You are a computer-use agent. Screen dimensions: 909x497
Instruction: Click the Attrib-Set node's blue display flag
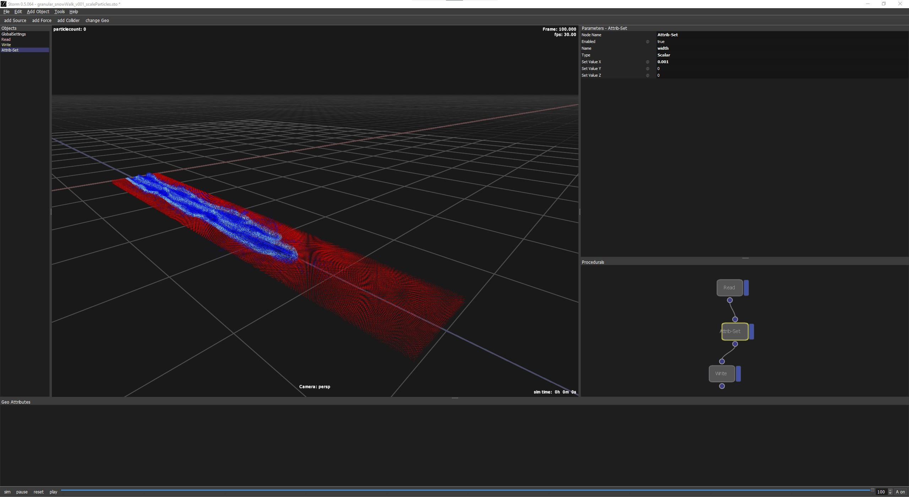pyautogui.click(x=751, y=331)
